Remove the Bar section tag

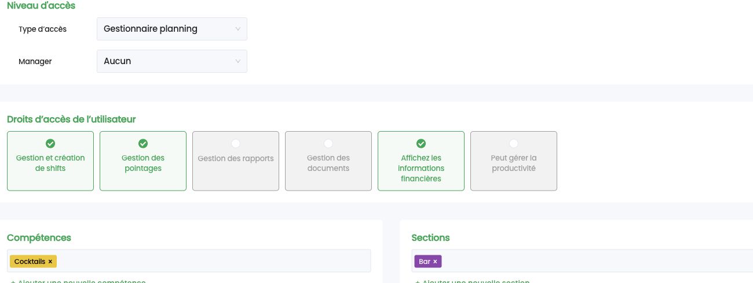pos(435,262)
